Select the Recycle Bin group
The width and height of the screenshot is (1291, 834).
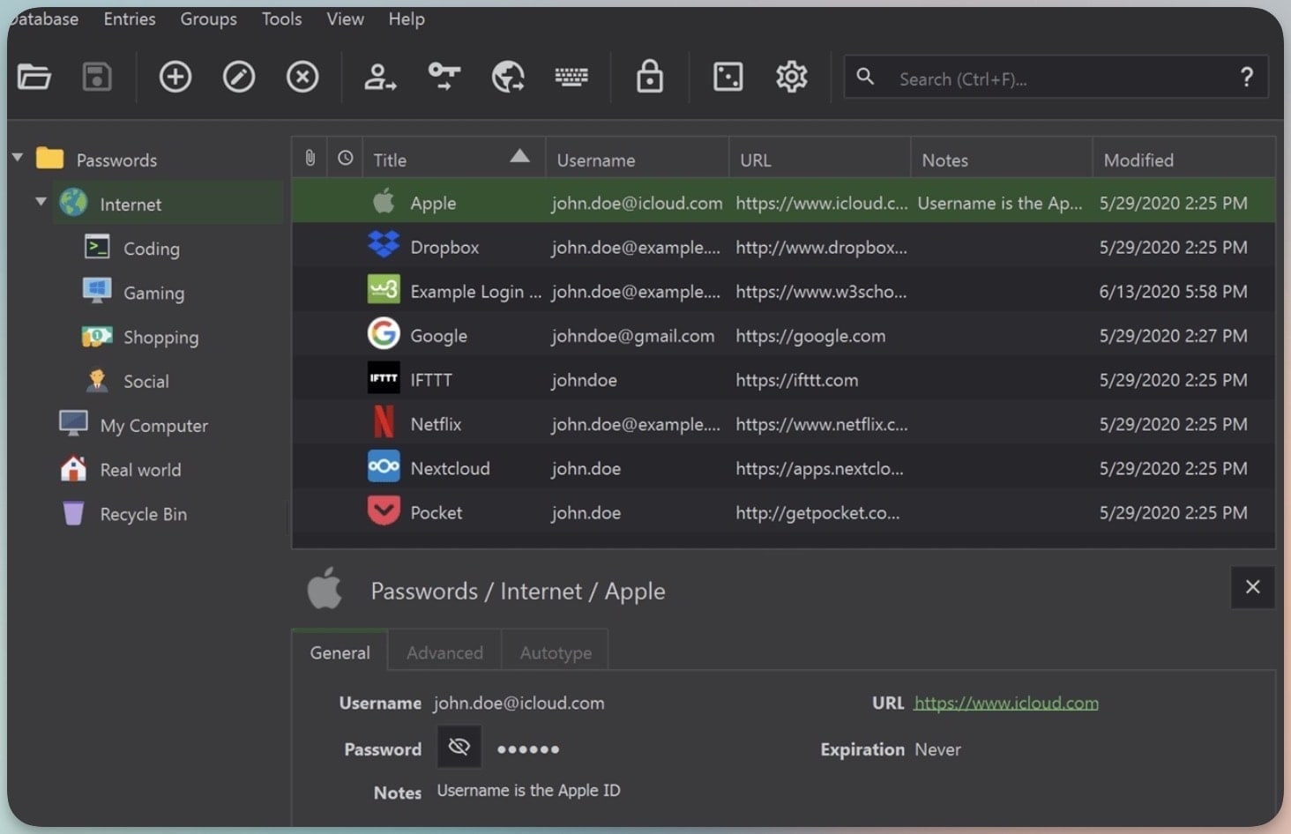(x=143, y=514)
